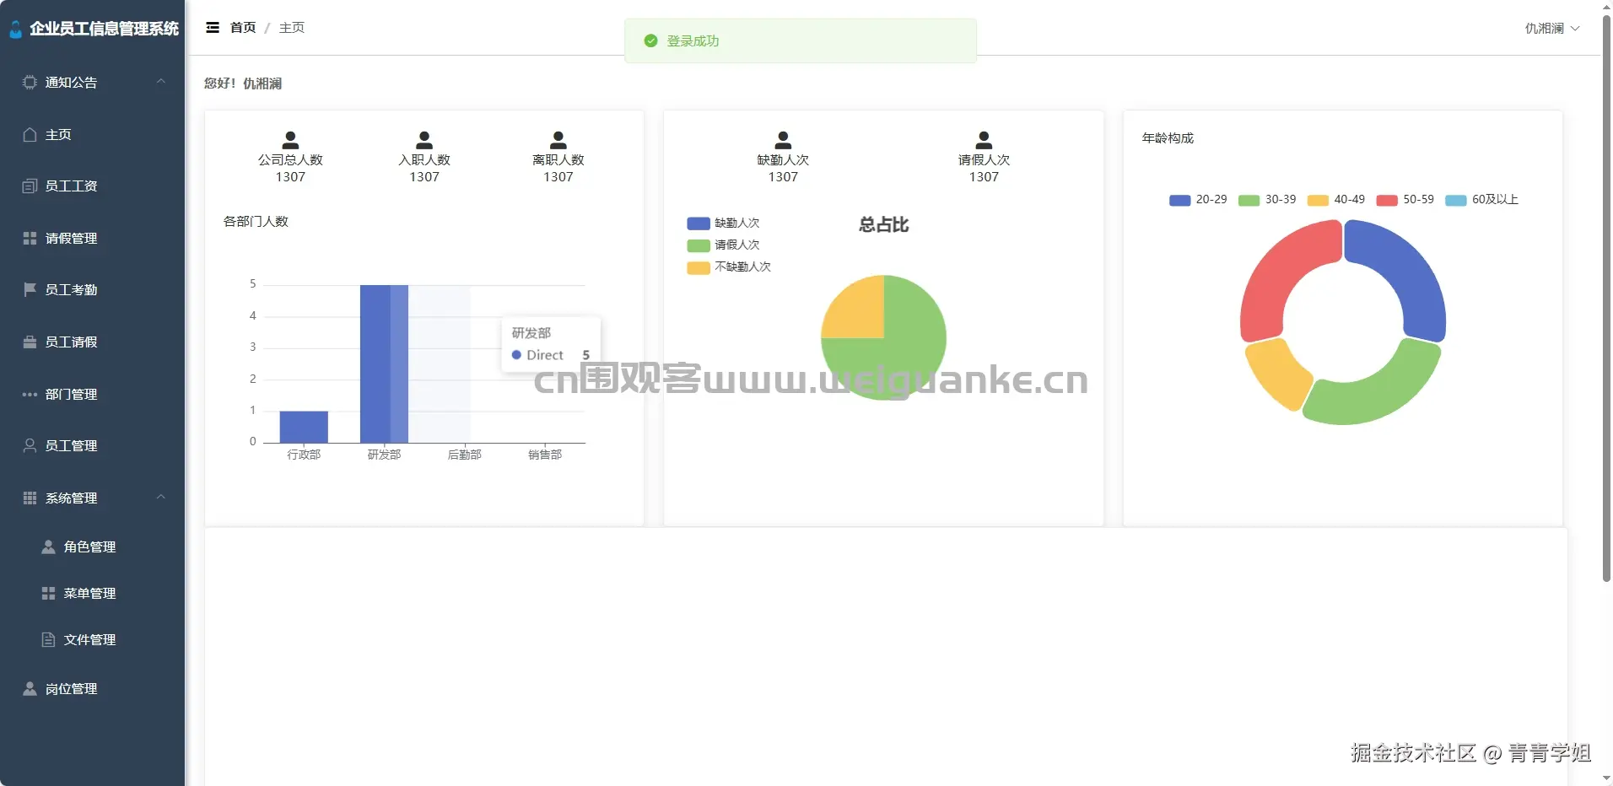Click the 主页 house icon in sidebar
Viewport: 1613px width, 786px height.
(x=30, y=135)
